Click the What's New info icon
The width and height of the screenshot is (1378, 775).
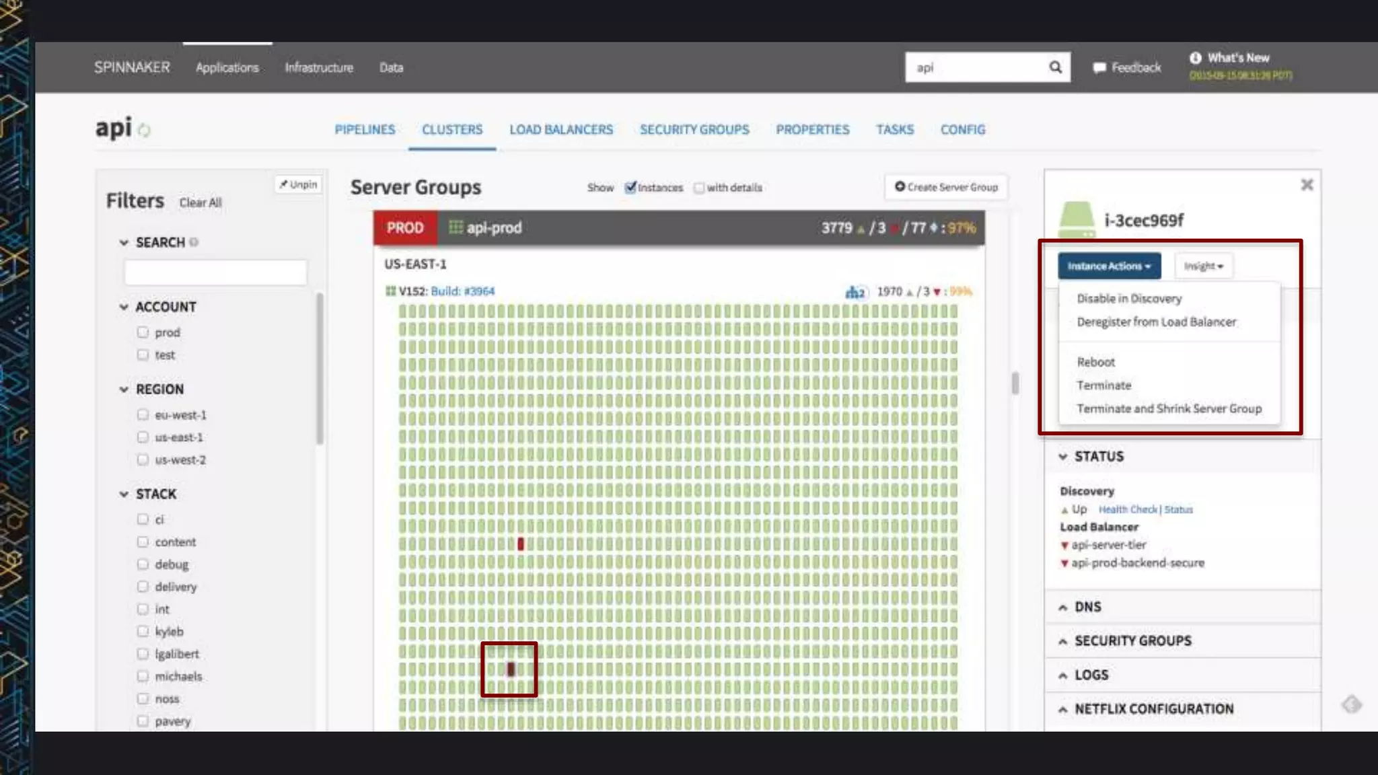[x=1195, y=58]
